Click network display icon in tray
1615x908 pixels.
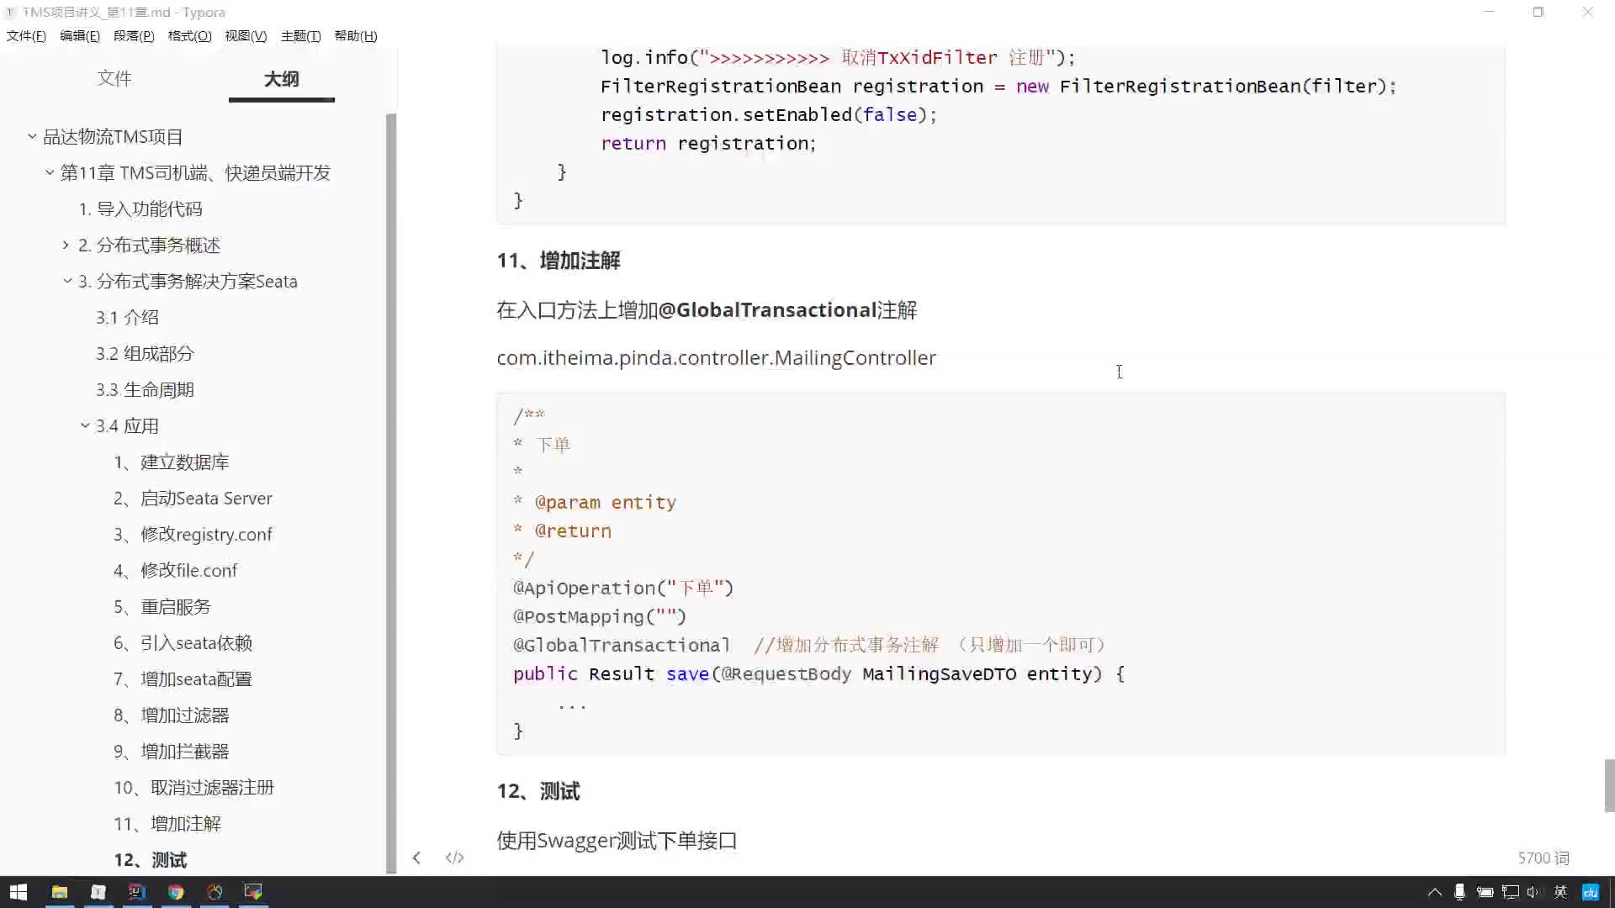pos(1511,892)
